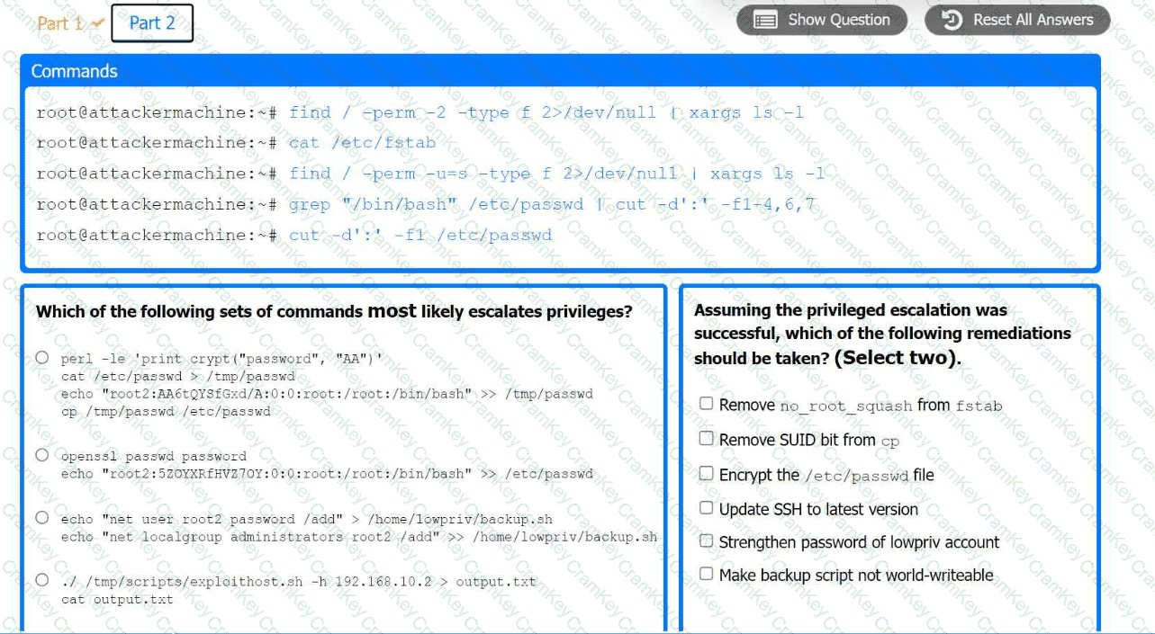The width and height of the screenshot is (1155, 634).
Task: Choose the net user root2 radio option
Action: pyautogui.click(x=42, y=518)
